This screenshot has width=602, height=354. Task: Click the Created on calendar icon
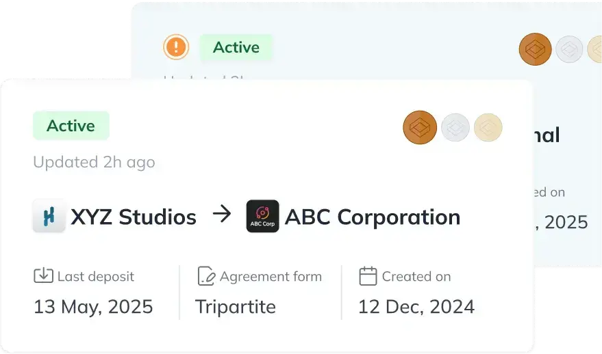[x=368, y=276]
